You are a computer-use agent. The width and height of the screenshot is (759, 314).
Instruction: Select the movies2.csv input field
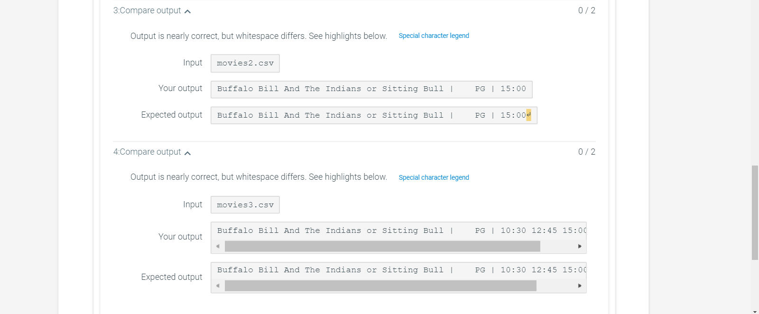click(245, 63)
